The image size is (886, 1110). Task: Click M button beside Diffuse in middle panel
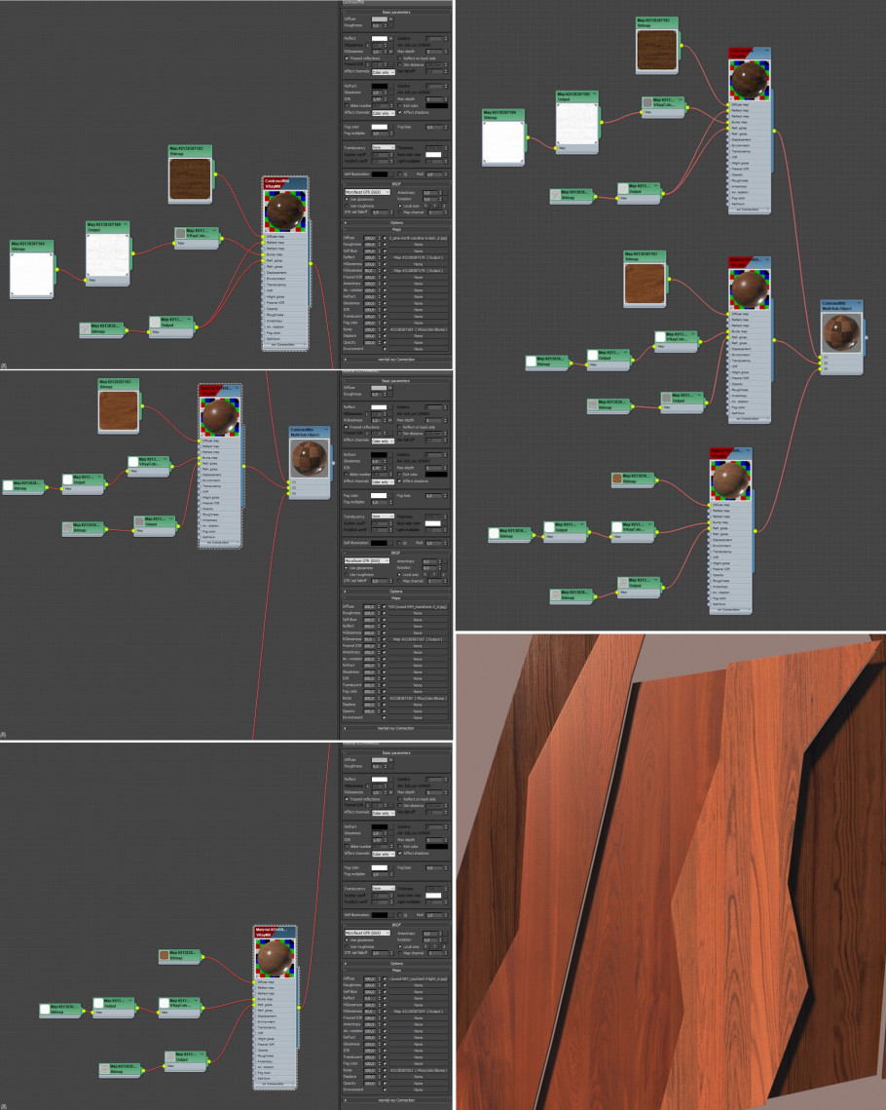point(391,388)
